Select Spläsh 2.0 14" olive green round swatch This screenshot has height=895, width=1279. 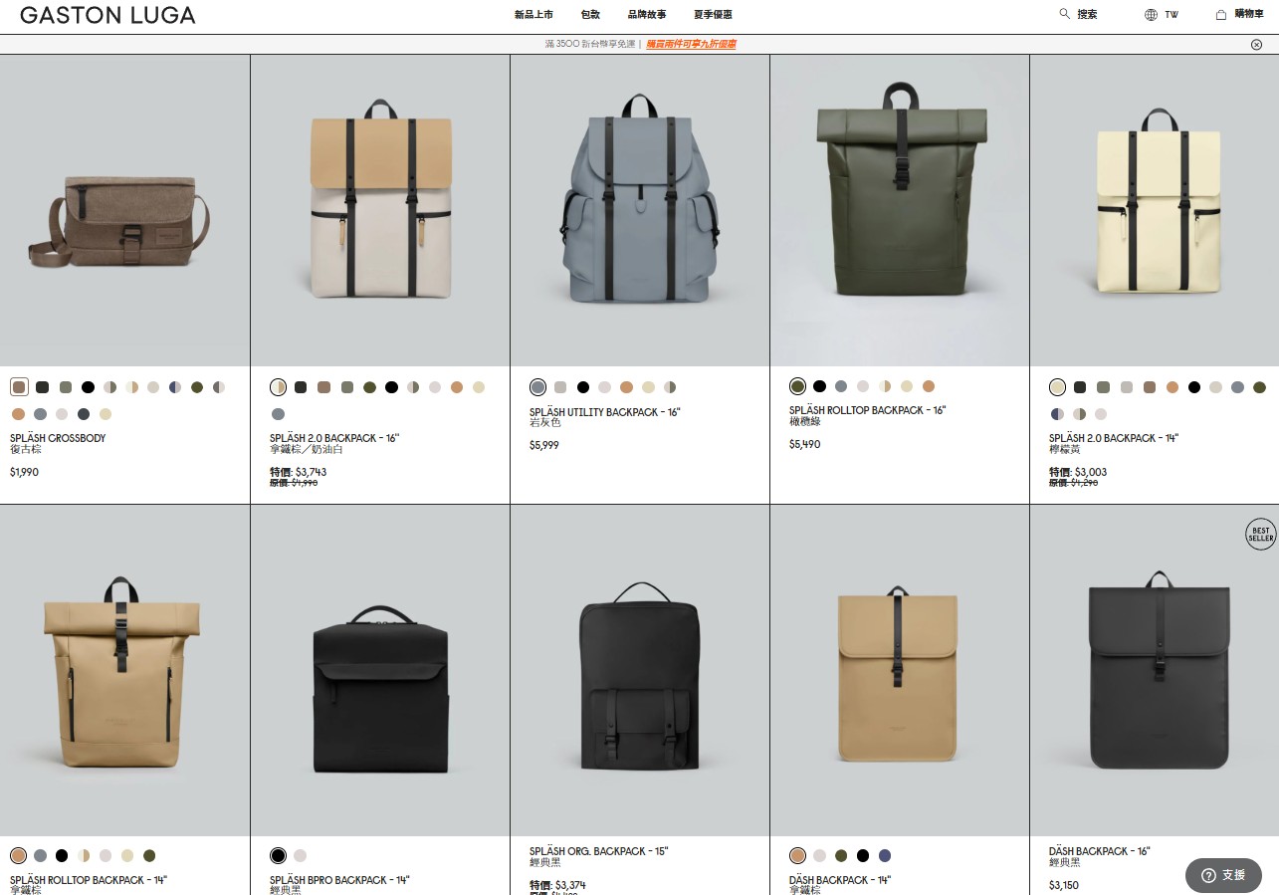click(1259, 387)
